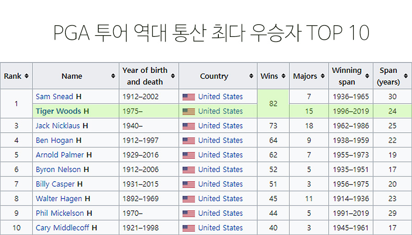The height and width of the screenshot is (235, 412).
Task: Open United States link in Phil Mickelson row
Action: (221, 213)
